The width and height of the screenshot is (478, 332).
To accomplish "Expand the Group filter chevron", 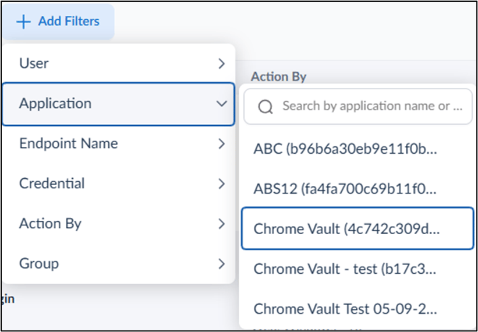I will click(222, 264).
